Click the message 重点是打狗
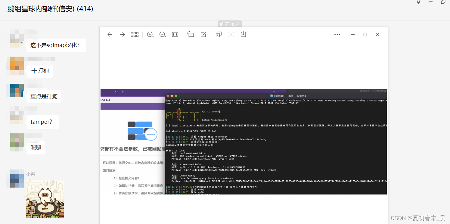Screen dimensions: 450x224 44,96
